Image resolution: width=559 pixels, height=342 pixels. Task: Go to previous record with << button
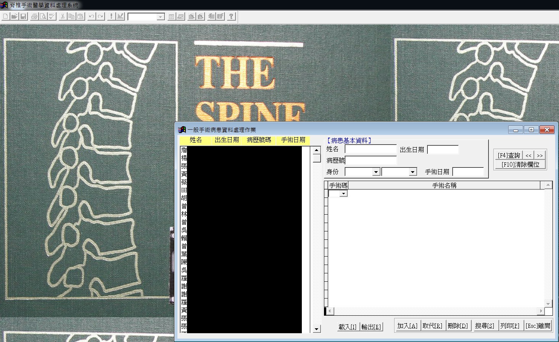click(x=528, y=155)
